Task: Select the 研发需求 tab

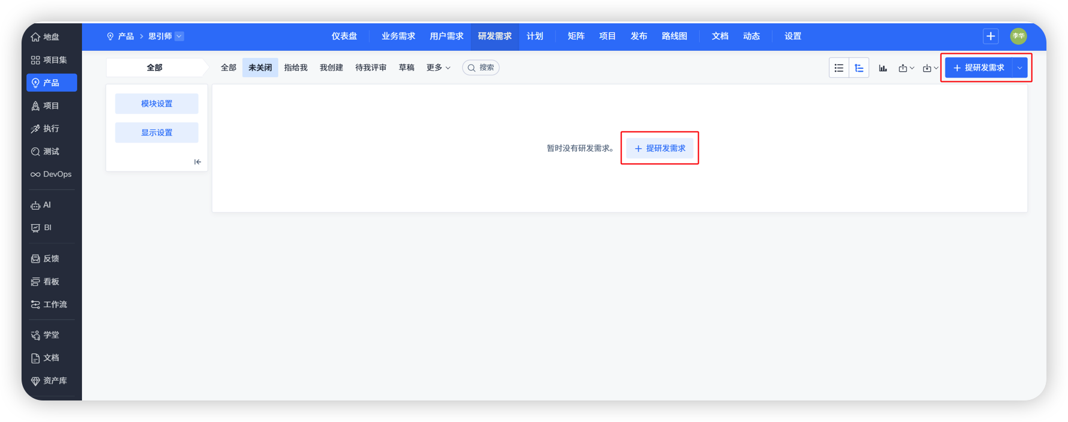Action: point(494,36)
